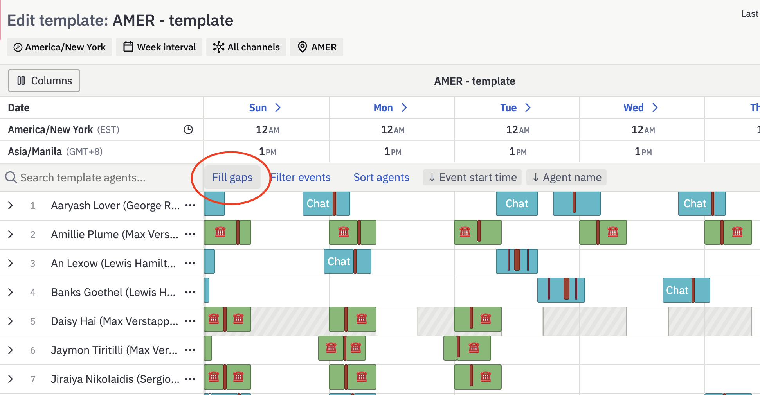
Task: Sort by Event start time
Action: pos(472,177)
